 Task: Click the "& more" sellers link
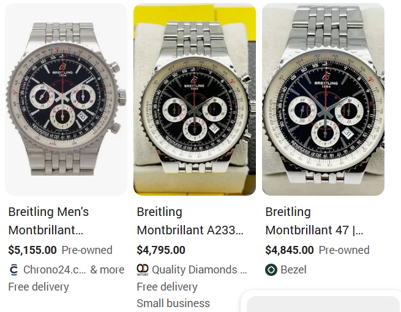(x=107, y=270)
